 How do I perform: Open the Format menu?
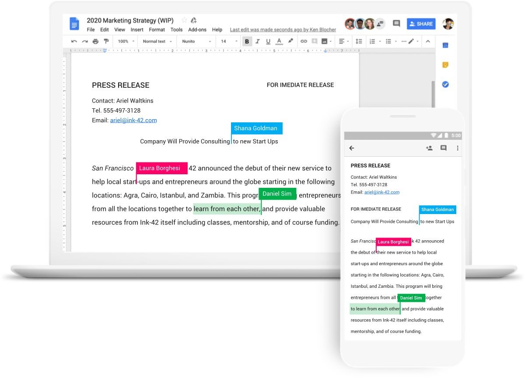(x=157, y=30)
